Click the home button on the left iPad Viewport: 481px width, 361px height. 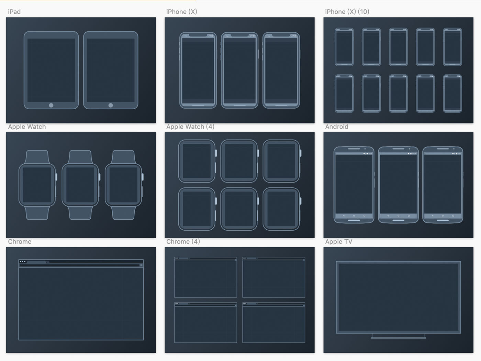pyautogui.click(x=51, y=105)
